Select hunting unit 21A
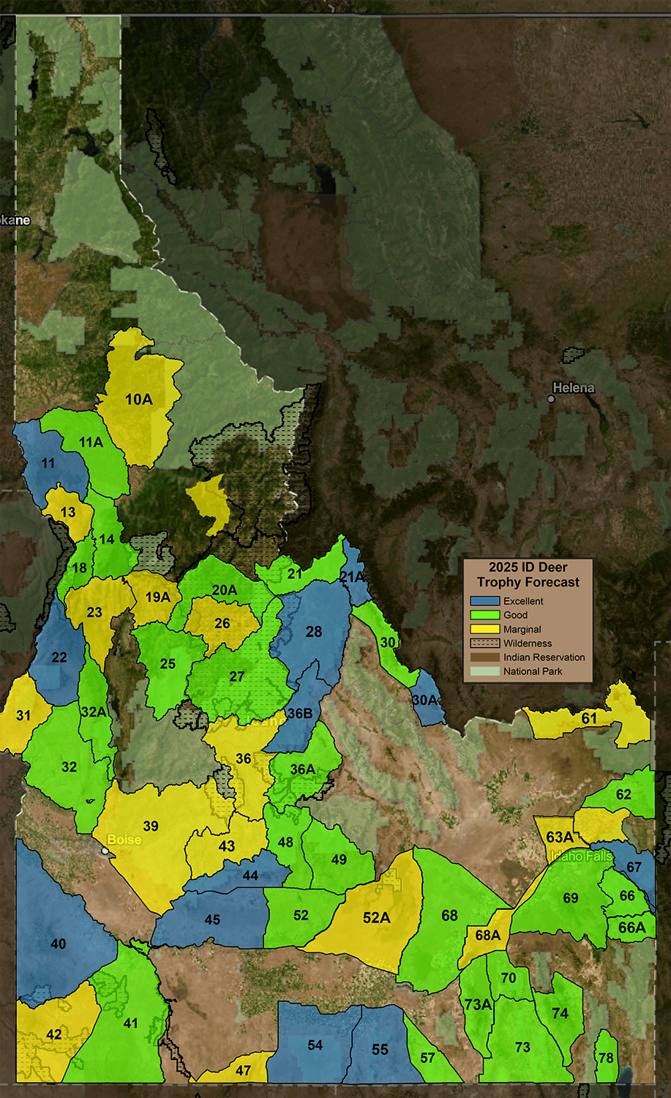671x1098 pixels. (352, 578)
